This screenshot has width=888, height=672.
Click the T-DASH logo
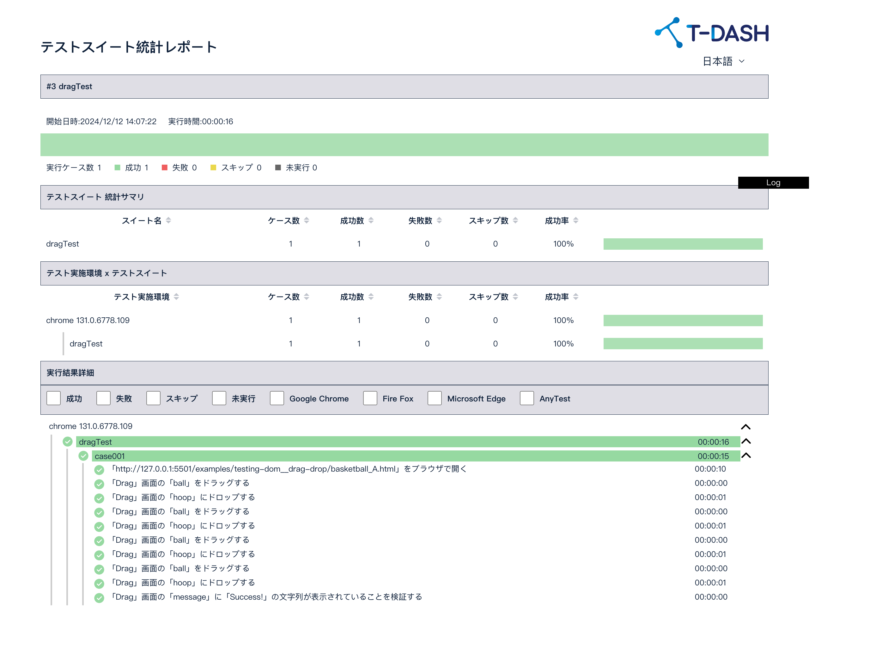(x=711, y=33)
